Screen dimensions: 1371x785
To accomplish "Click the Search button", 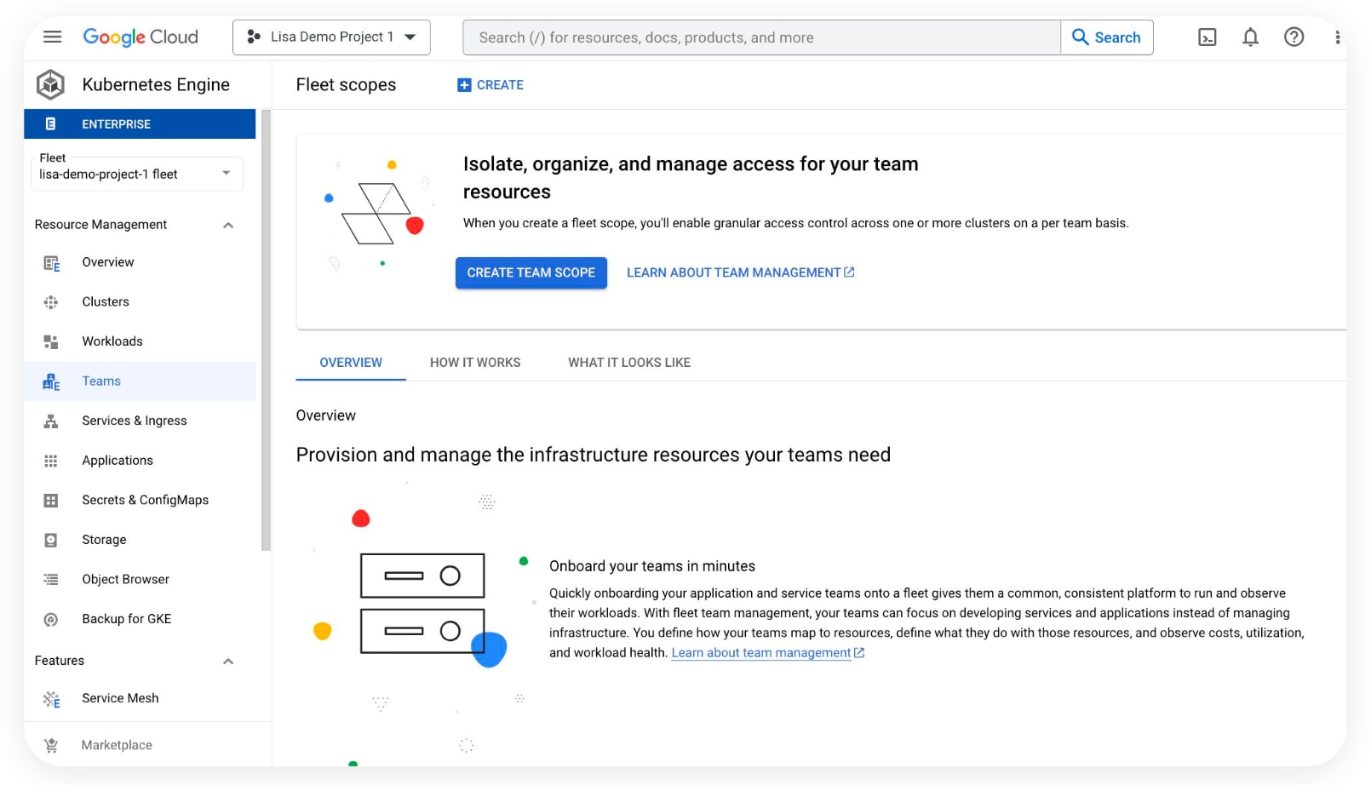I will click(1107, 37).
